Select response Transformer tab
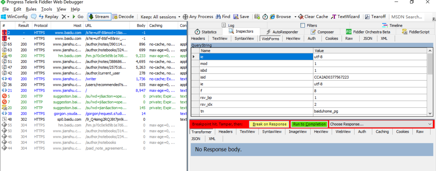 click(x=202, y=132)
